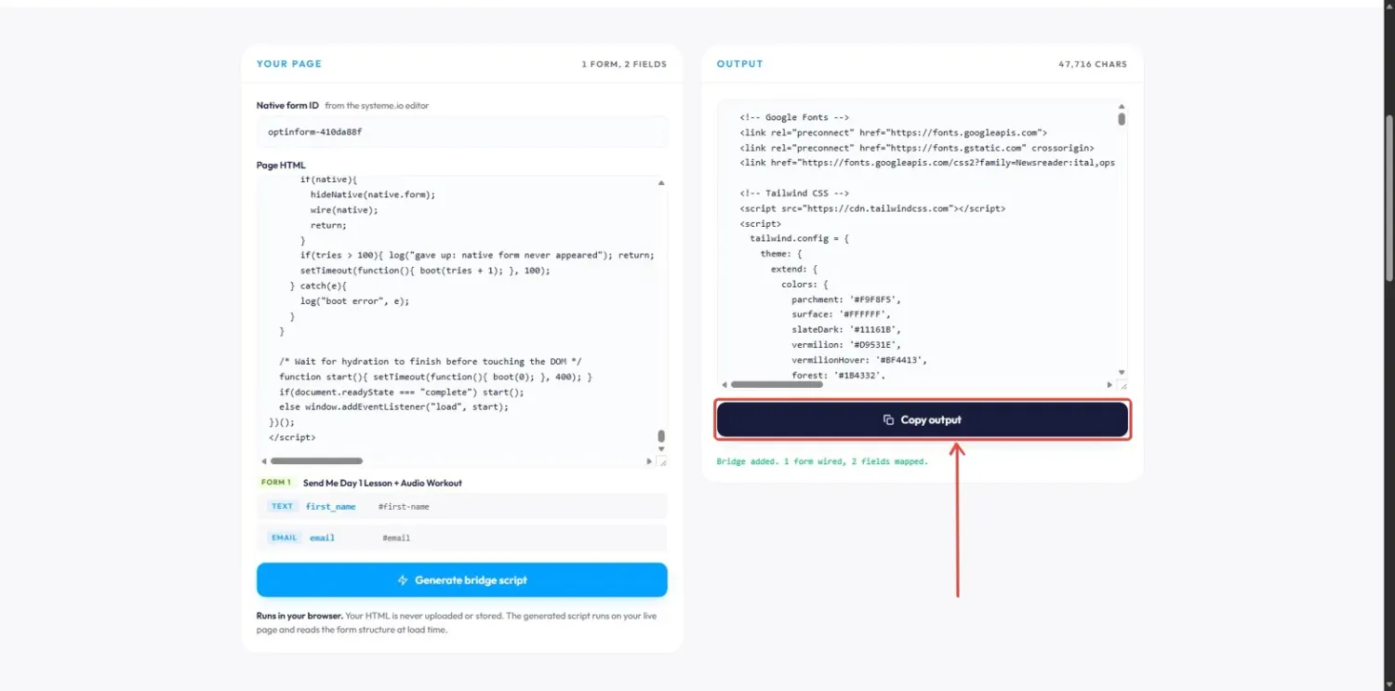Screen dimensions: 1395x691
Task: Click the copy icon beside Copy output
Action: tap(888, 419)
